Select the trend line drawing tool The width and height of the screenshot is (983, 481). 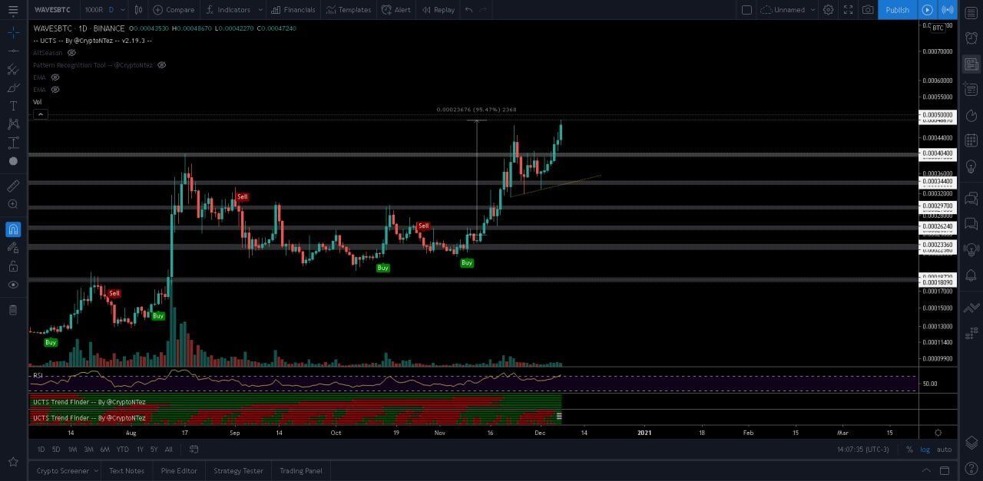click(x=13, y=51)
